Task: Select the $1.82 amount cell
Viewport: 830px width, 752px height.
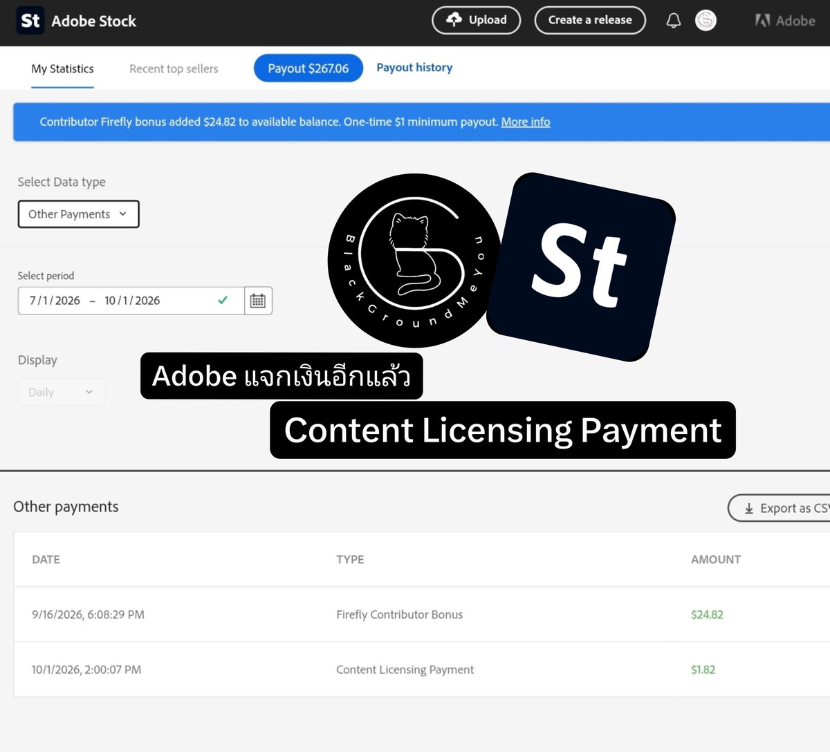Action: click(x=703, y=670)
